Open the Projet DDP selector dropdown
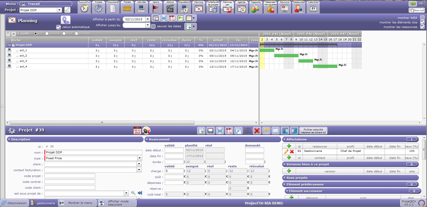 (60, 10)
